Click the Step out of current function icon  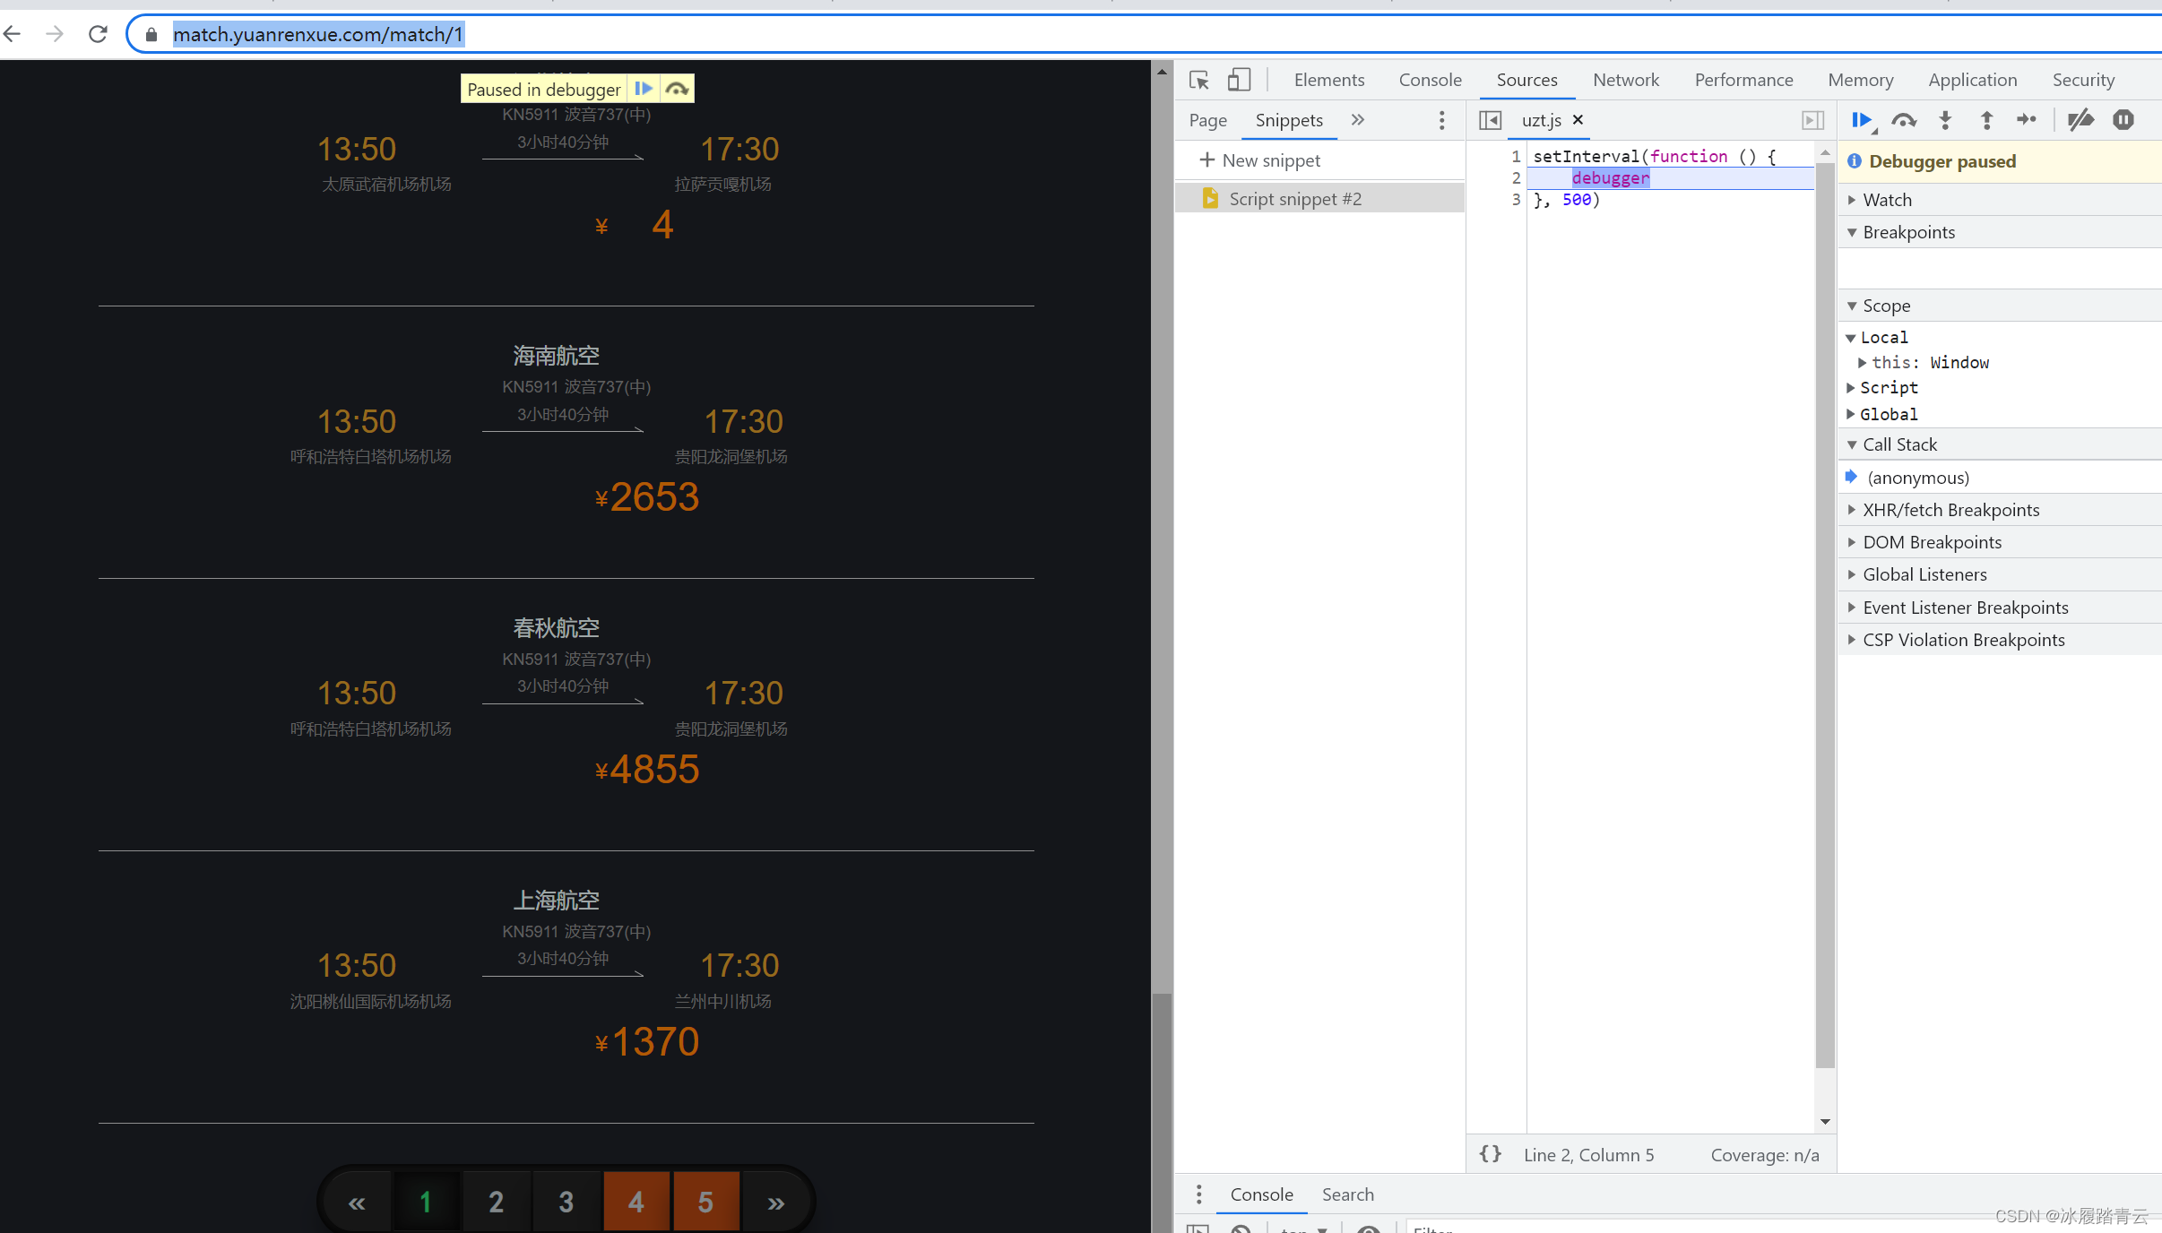pos(1985,118)
